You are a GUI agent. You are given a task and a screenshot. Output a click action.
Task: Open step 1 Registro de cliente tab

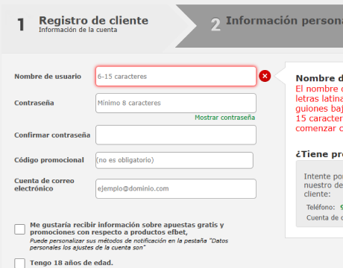pyautogui.click(x=93, y=25)
